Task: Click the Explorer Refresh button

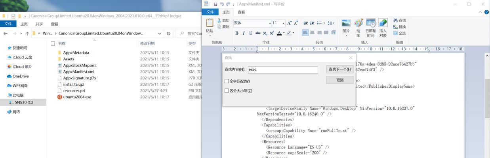Action: point(169,34)
